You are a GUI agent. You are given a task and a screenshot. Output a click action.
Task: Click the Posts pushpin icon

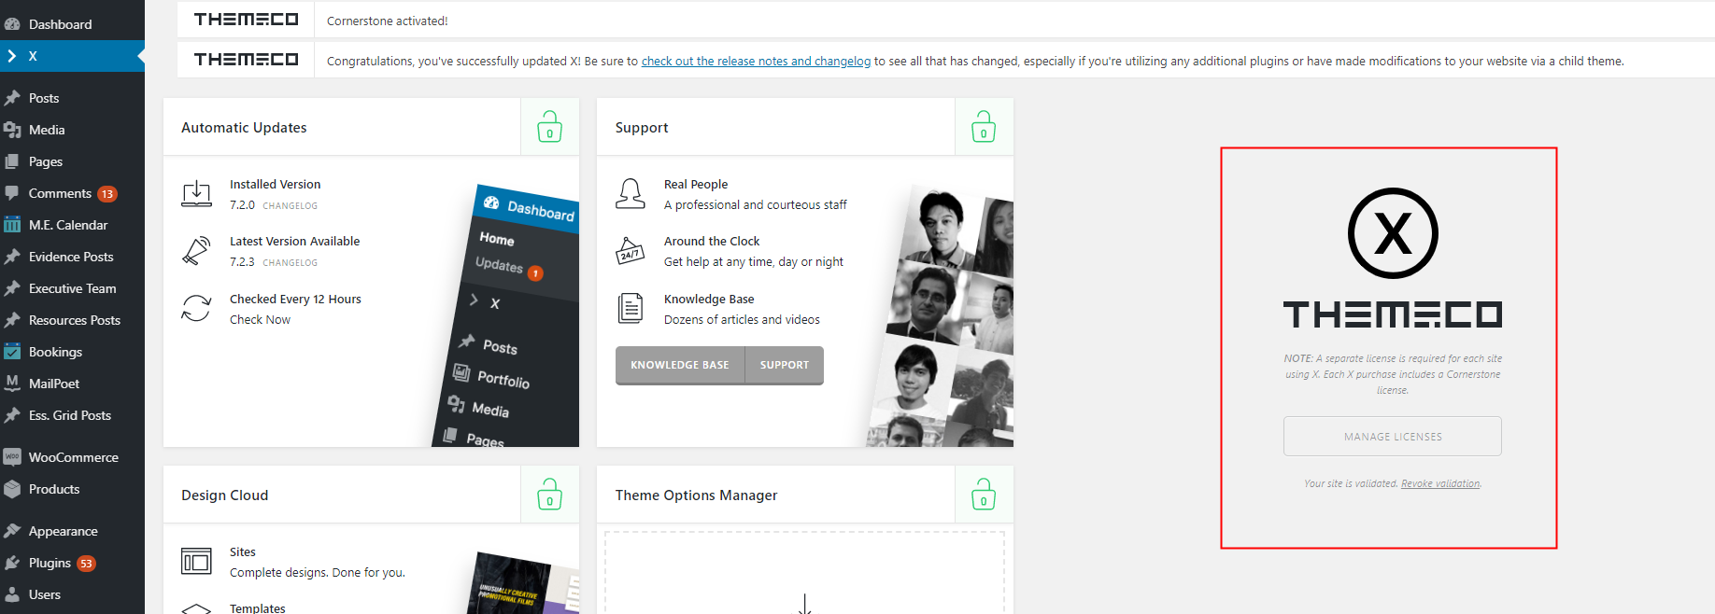pos(12,98)
